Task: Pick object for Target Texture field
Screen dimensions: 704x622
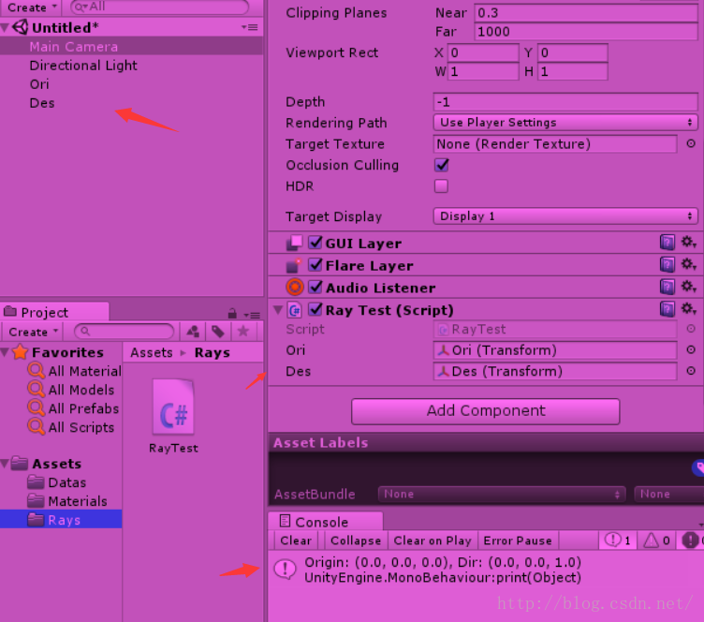Action: click(691, 143)
